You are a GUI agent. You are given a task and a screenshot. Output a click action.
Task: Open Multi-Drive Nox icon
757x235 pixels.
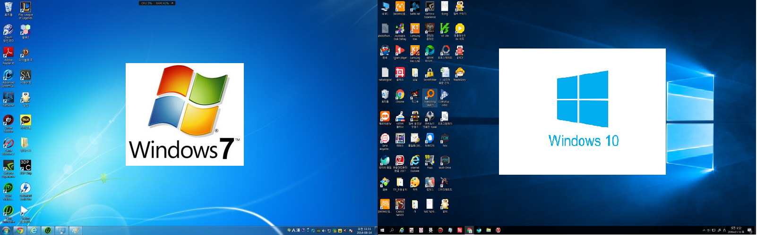click(445, 162)
